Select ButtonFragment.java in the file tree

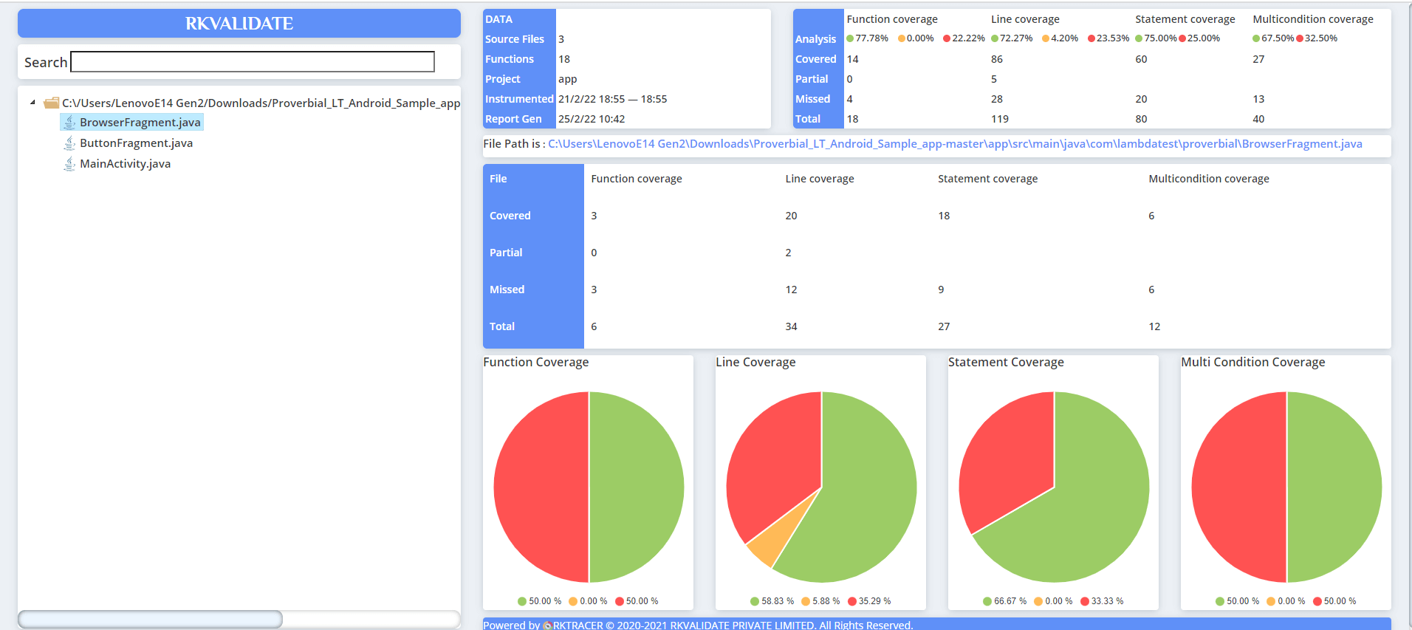136,143
